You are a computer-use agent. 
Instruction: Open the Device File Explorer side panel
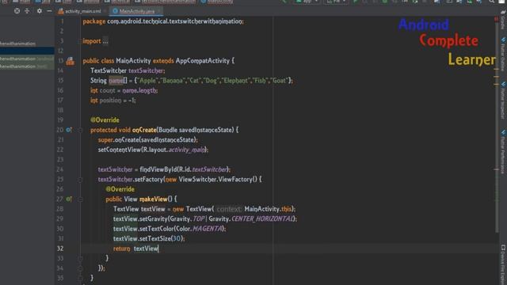click(x=503, y=264)
